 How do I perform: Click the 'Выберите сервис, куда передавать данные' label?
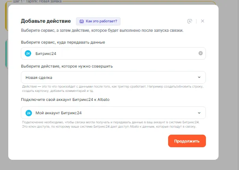pyautogui.click(x=63, y=42)
